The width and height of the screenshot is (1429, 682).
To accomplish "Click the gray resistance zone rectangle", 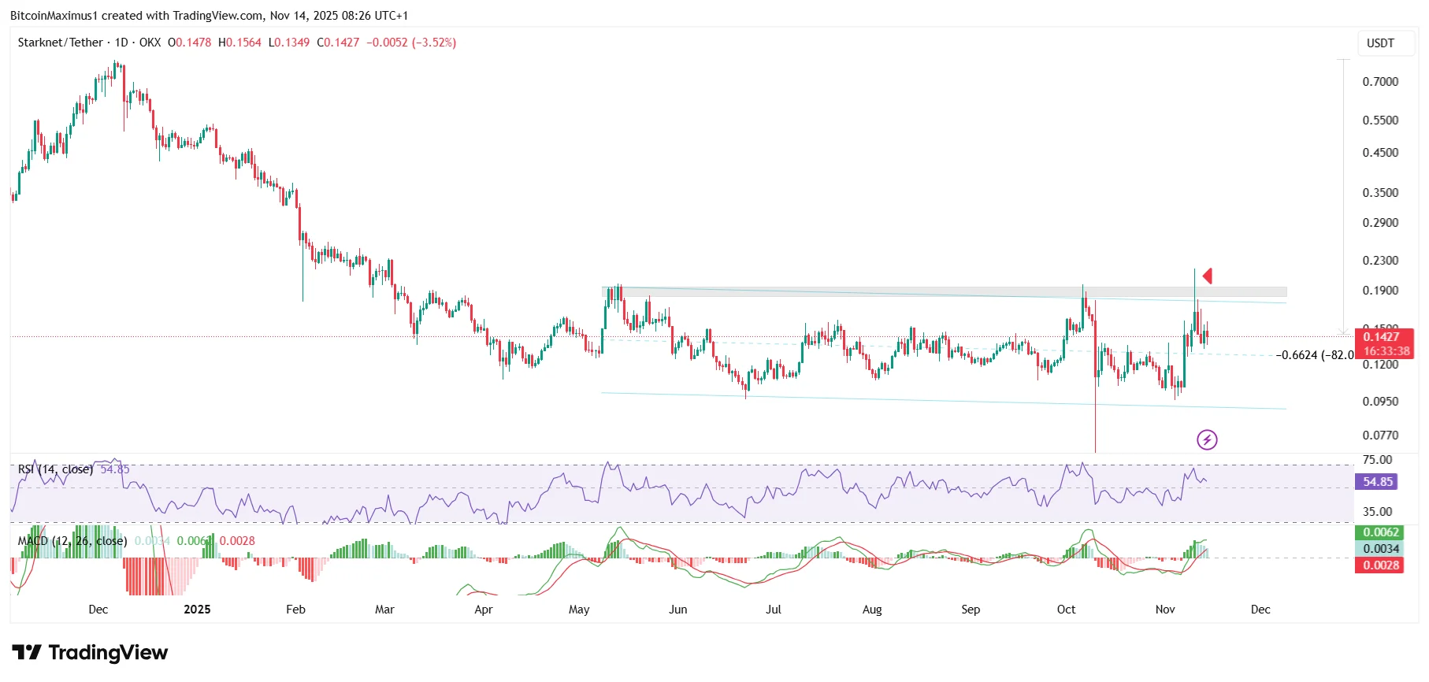I will tap(944, 291).
